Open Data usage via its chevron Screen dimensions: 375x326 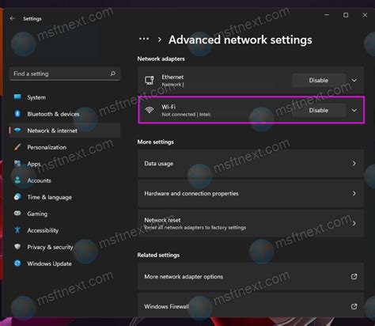coord(354,164)
